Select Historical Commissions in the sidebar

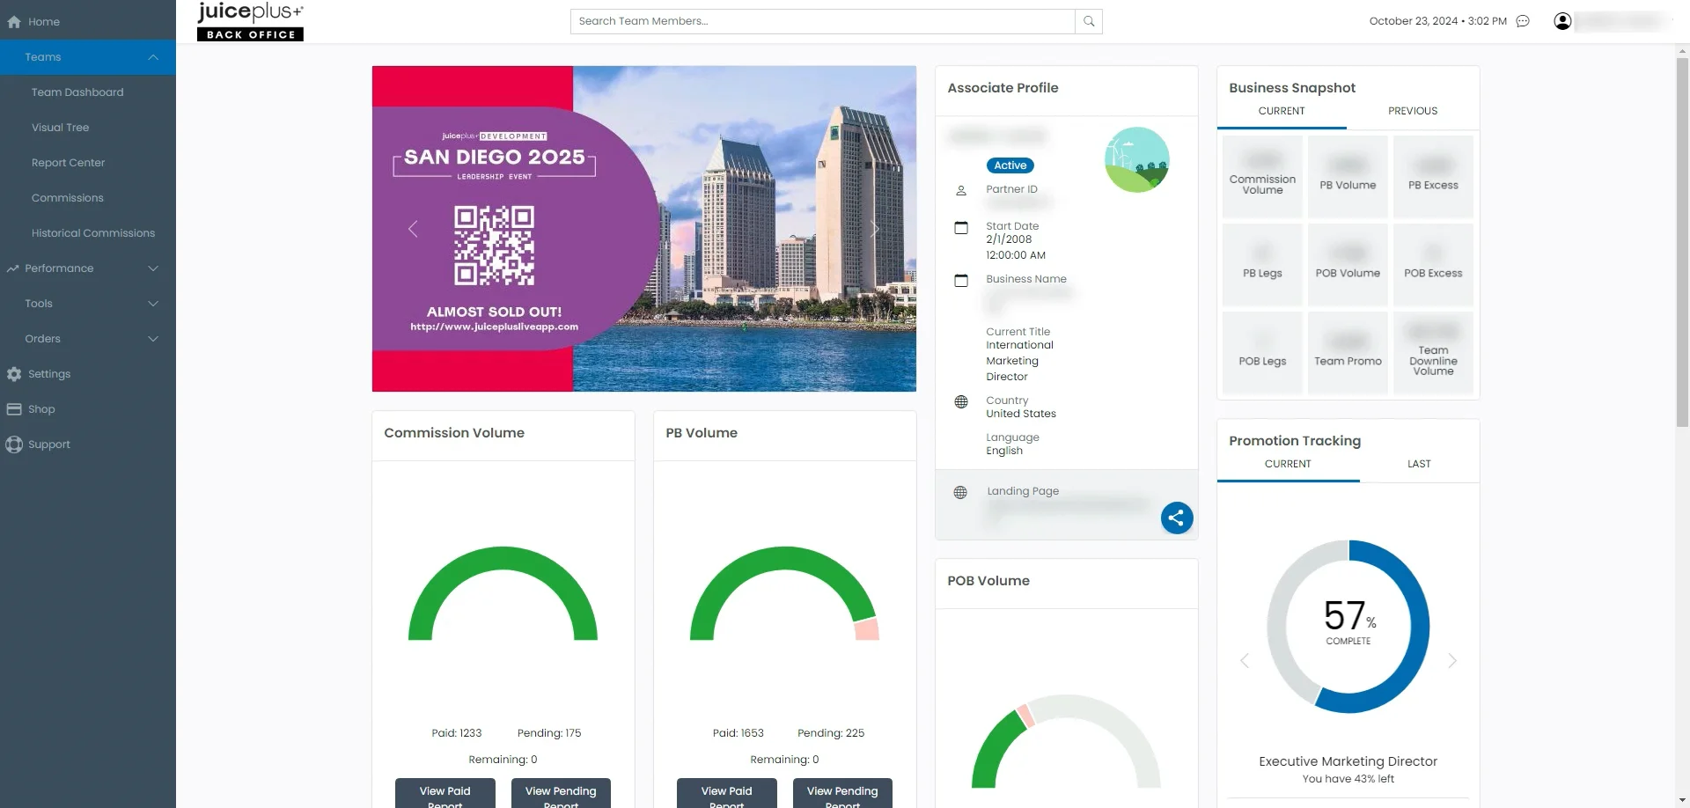click(x=93, y=232)
